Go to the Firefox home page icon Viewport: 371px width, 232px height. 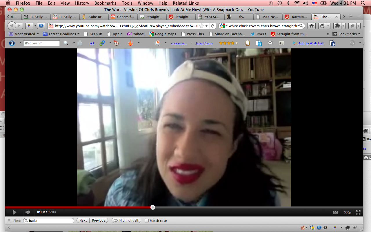tap(311, 26)
